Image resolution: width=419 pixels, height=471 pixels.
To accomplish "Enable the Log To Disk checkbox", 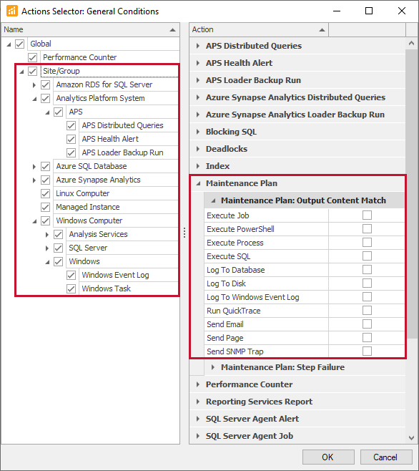I will click(367, 283).
